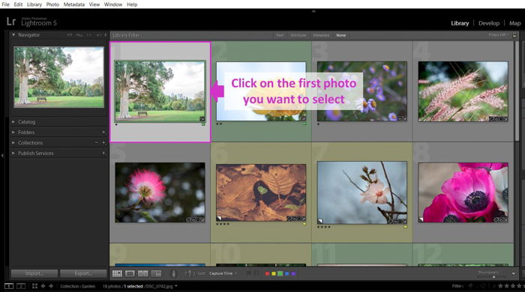This screenshot has width=525, height=292.
Task: Go to the Library module
Action: point(460,23)
